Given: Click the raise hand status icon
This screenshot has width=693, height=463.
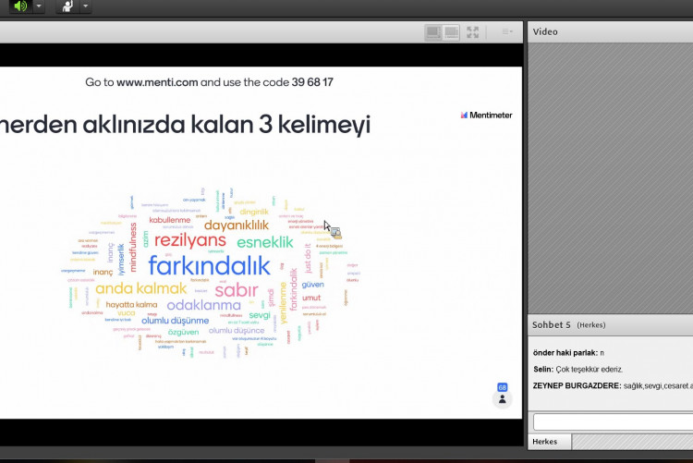Looking at the screenshot, I should click(x=67, y=6).
